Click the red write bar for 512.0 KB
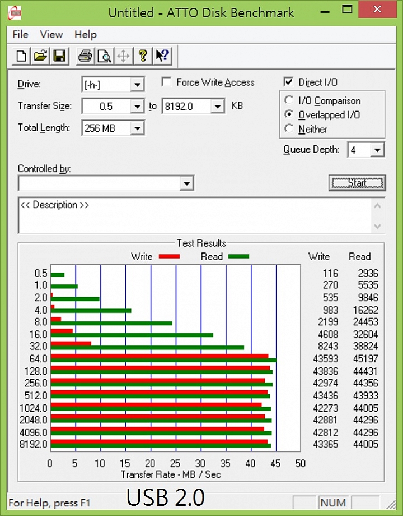Image resolution: width=403 pixels, height=516 pixels. 160,392
